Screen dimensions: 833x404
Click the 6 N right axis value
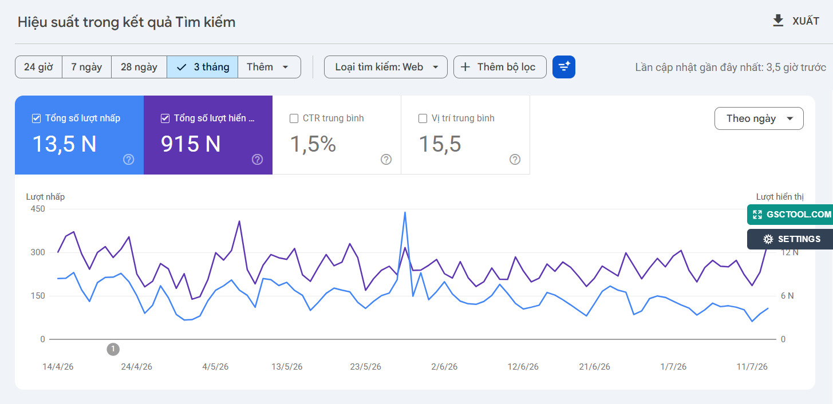788,296
